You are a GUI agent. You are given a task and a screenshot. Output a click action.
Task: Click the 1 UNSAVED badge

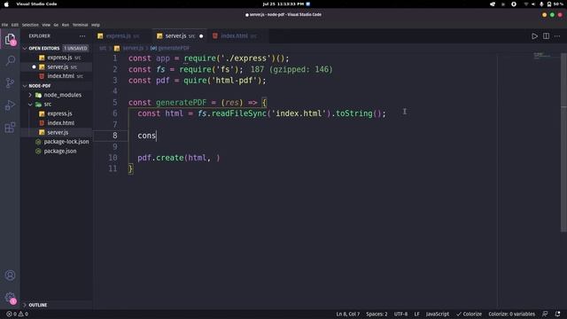[x=75, y=48]
